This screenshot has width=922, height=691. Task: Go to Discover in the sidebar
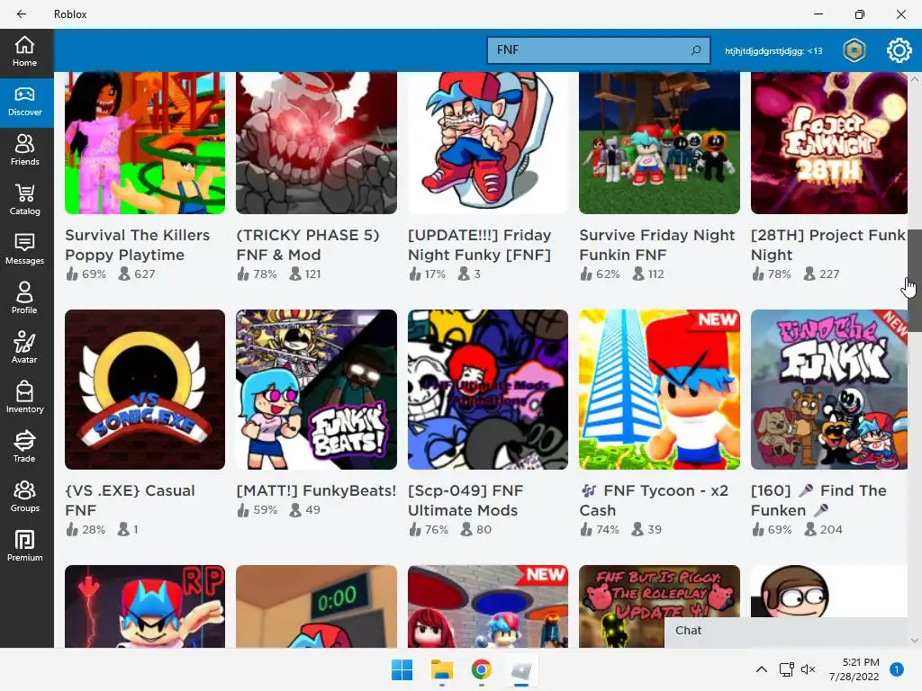(24, 102)
